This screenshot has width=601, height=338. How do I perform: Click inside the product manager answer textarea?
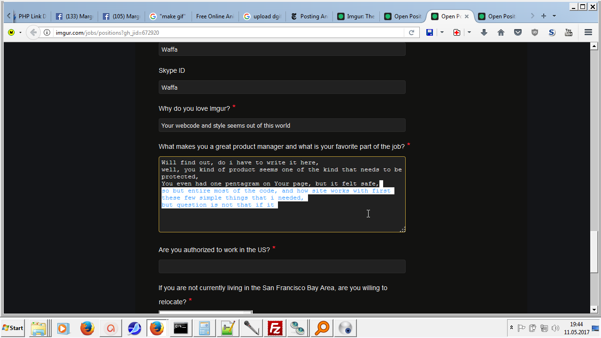[282, 194]
